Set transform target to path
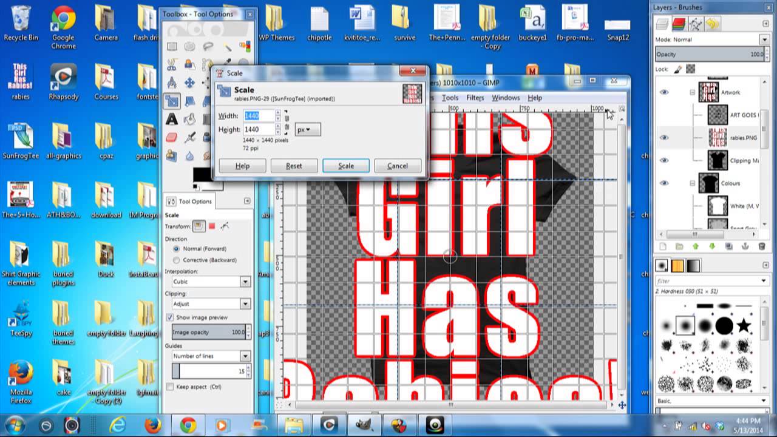Screen dimensions: 777x437 coord(225,226)
